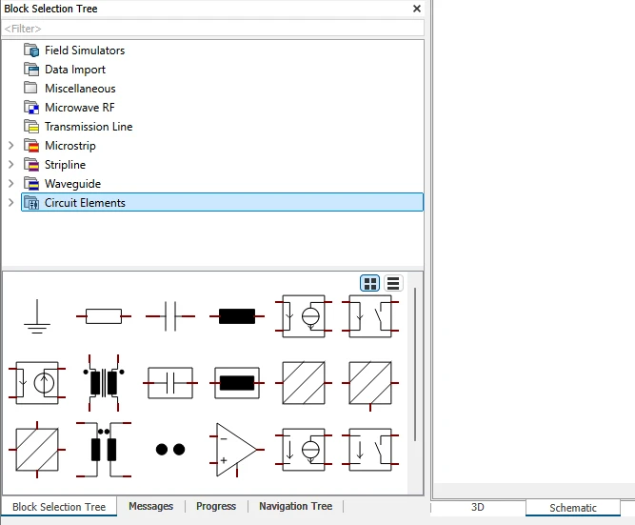Select the operational amplifier block
Image resolution: width=635 pixels, height=525 pixels.
237,450
